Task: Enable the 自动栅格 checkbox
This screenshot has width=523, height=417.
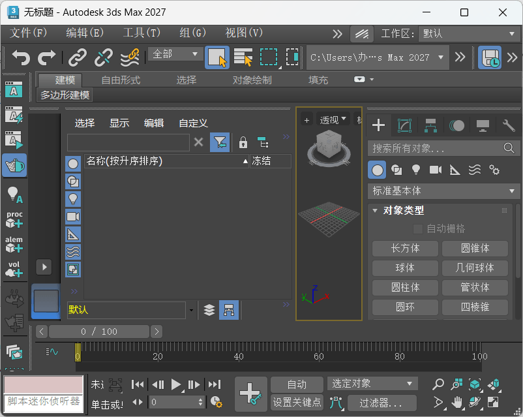Action: click(x=416, y=228)
